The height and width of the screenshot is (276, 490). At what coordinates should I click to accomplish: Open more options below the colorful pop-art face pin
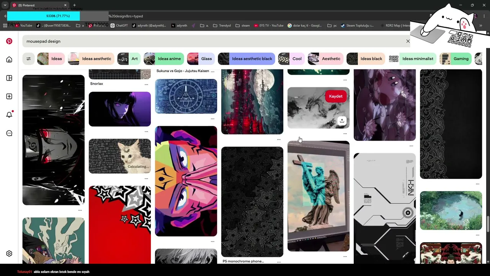(212, 242)
